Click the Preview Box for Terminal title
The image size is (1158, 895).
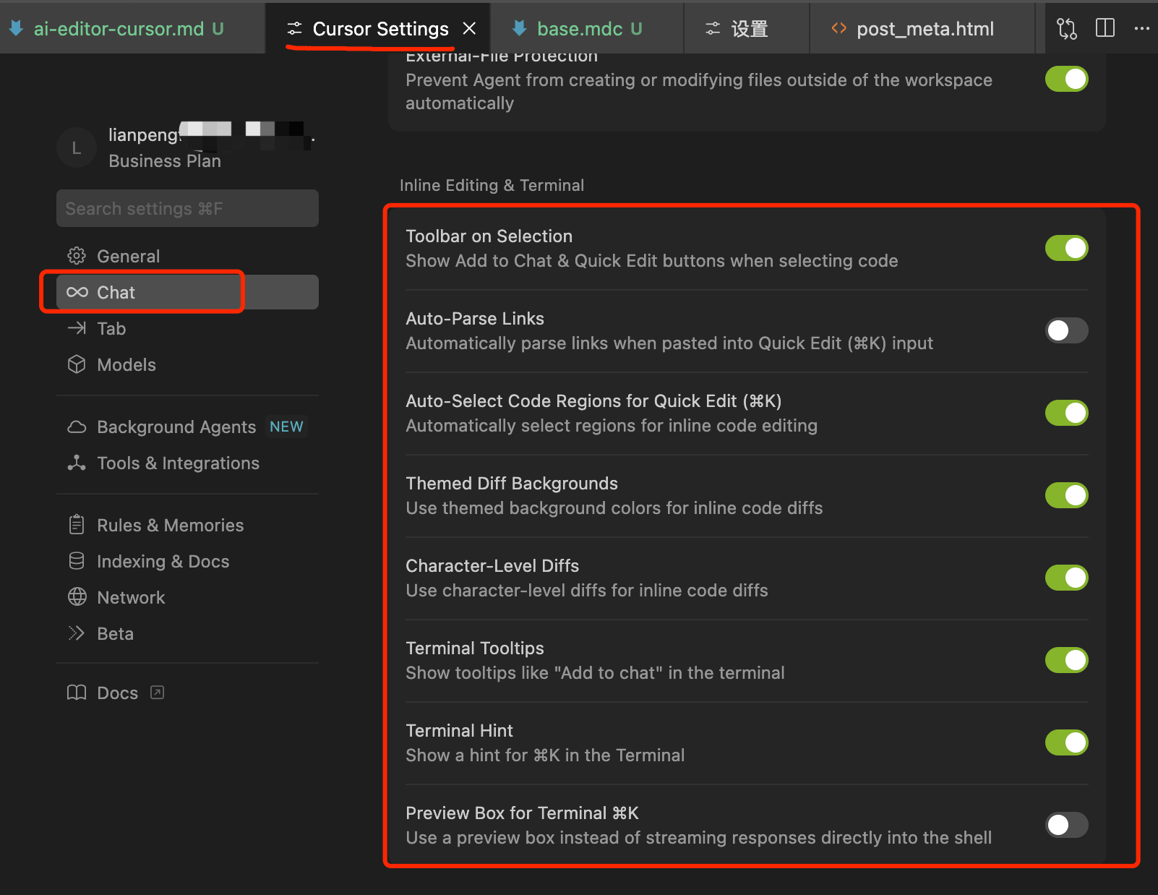point(522,813)
